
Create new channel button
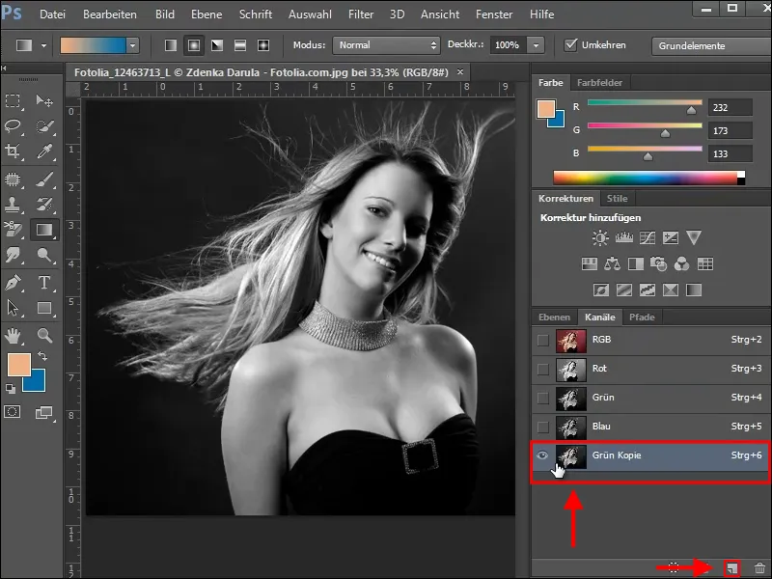732,568
